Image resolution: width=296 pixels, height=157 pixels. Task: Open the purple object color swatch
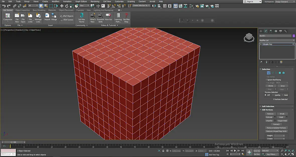293,36
